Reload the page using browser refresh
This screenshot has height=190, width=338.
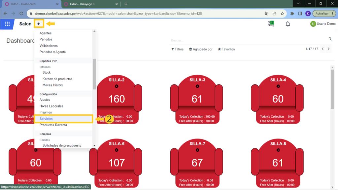coord(21,14)
